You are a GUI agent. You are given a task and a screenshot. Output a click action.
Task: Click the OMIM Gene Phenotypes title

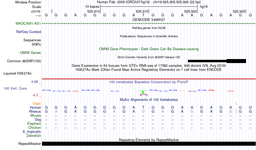pos(149,49)
